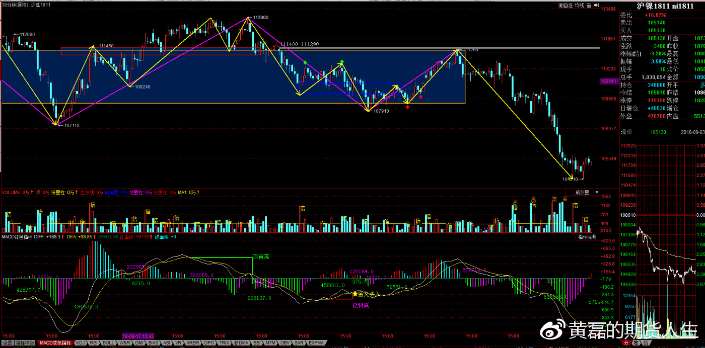Image resolution: width=705 pixels, height=348 pixels.
Task: Click the MACD变色指标 DIFF header line
Action: [89, 236]
